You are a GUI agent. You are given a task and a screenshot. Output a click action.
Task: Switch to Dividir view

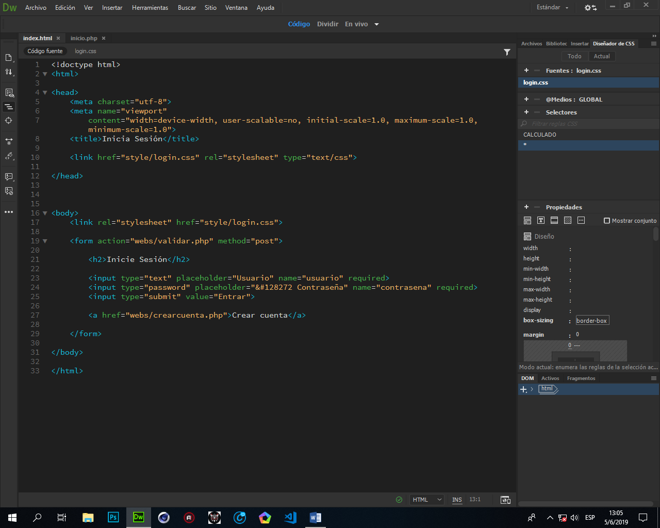pos(327,24)
